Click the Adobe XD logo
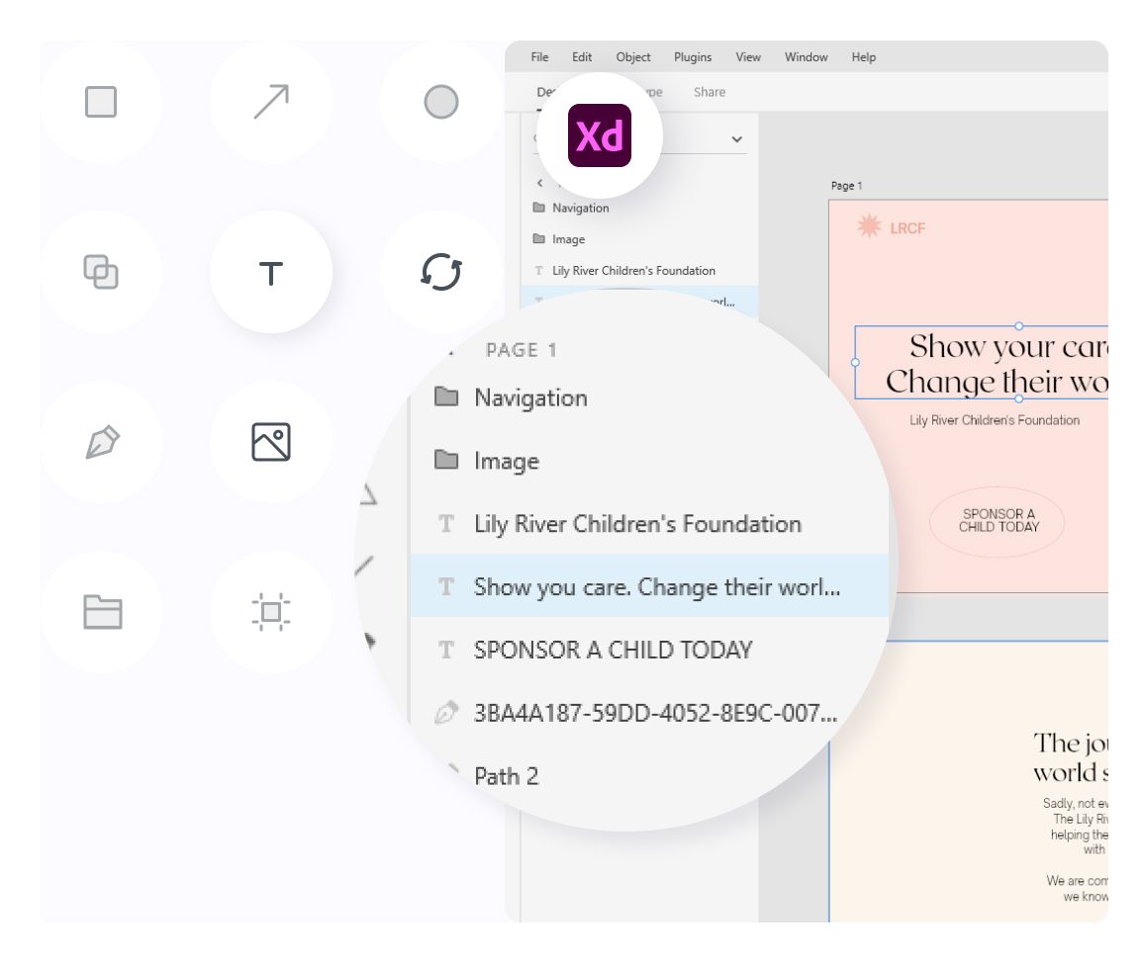The height and width of the screenshot is (962, 1148). [600, 135]
